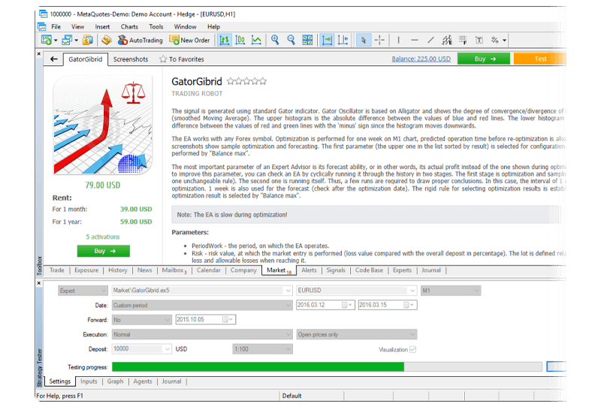Open the Insert menu
Image resolution: width=601 pixels, height=413 pixels.
102,27
